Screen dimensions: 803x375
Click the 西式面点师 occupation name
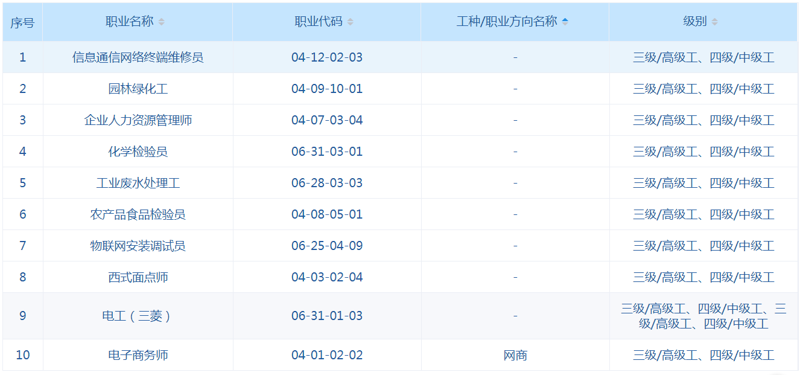pos(138,277)
